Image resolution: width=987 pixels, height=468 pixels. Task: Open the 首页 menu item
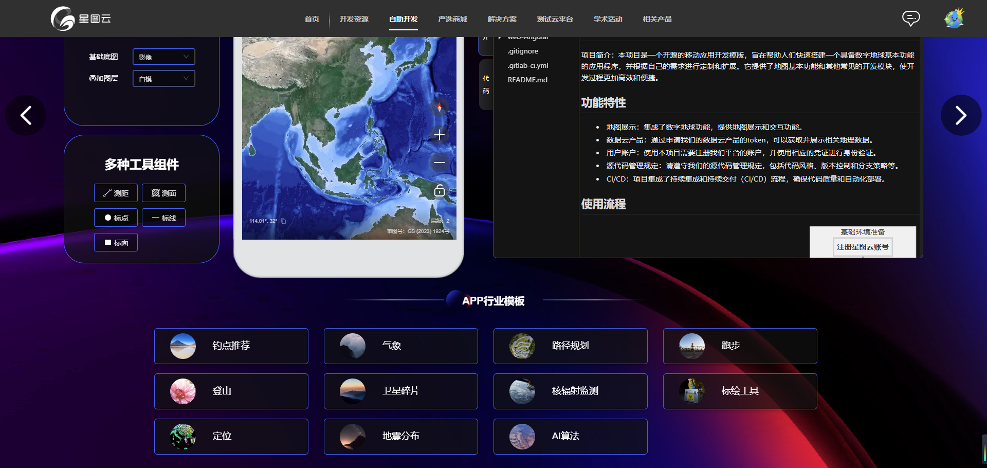[x=312, y=19]
